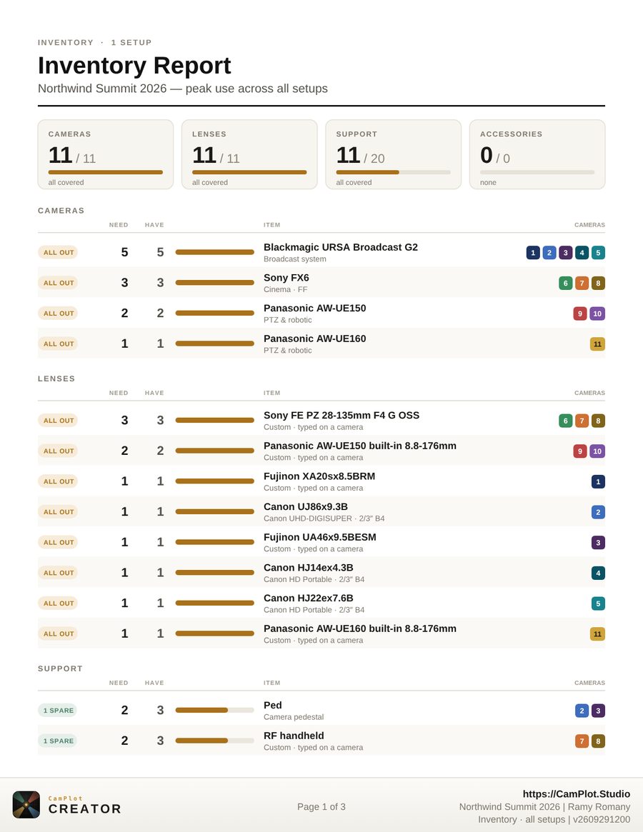Click ALL OUT tag for Canon UJ86x9.3B
This screenshot has width=643, height=832.
click(x=58, y=511)
